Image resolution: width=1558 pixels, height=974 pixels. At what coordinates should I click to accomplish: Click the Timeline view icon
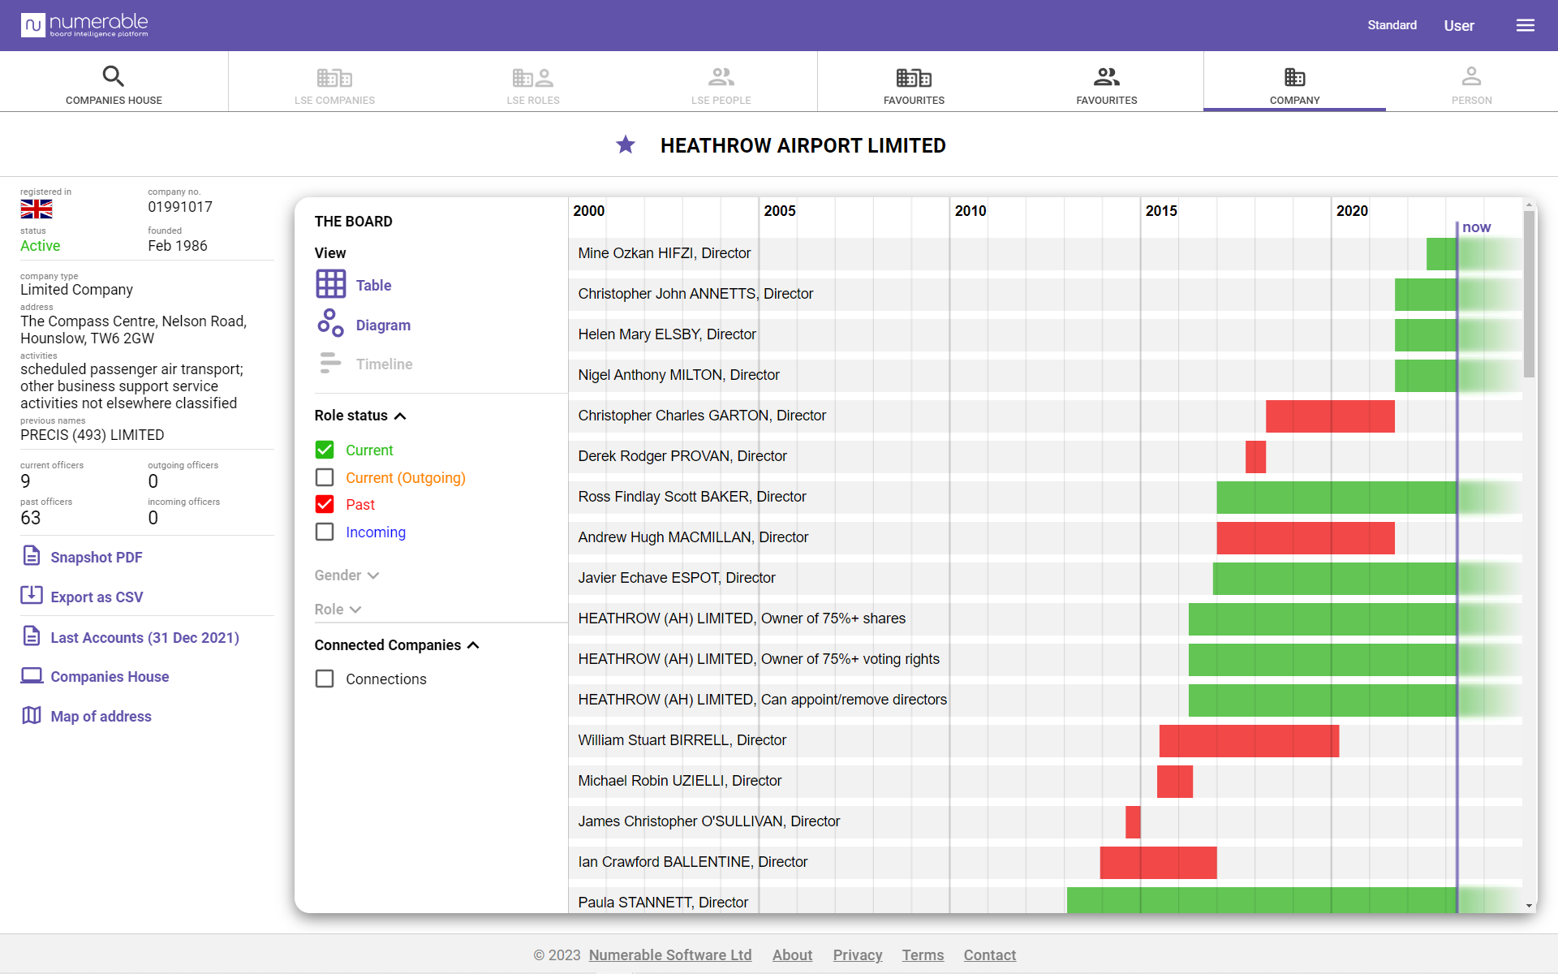330,363
